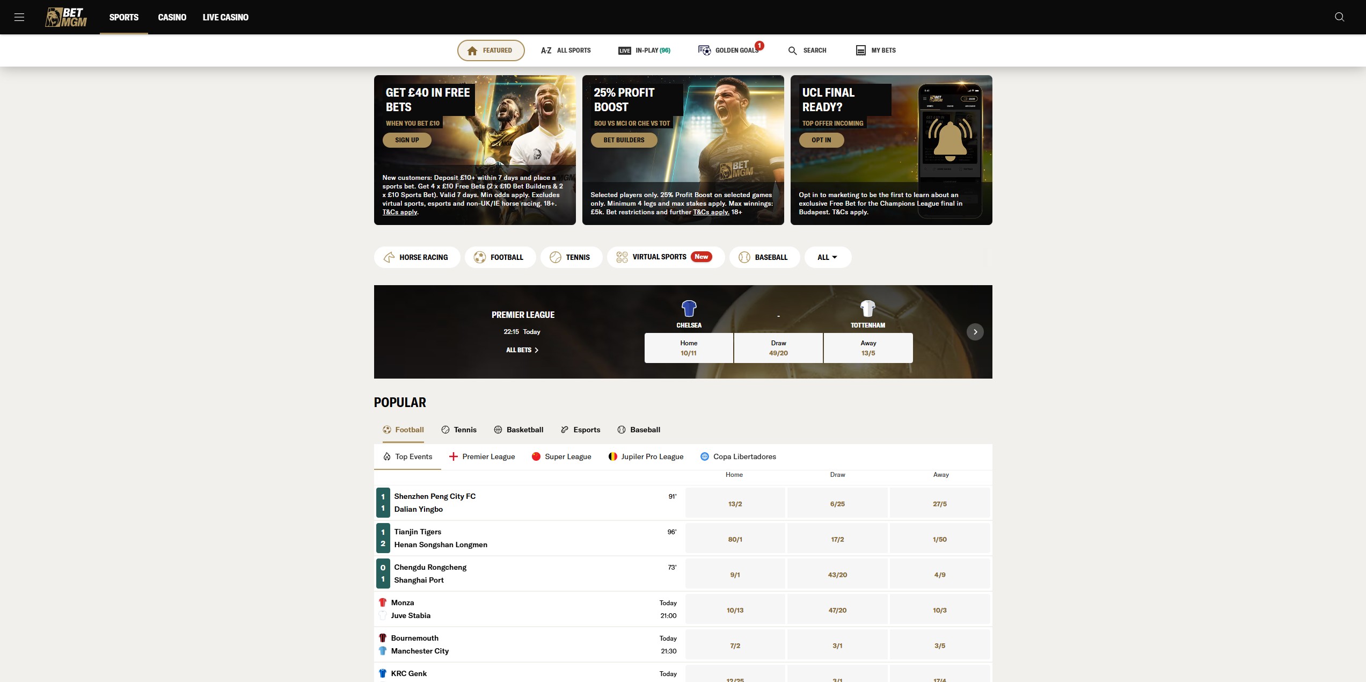The width and height of the screenshot is (1366, 682).
Task: Switch to Basketball tab under Popular
Action: pos(518,430)
